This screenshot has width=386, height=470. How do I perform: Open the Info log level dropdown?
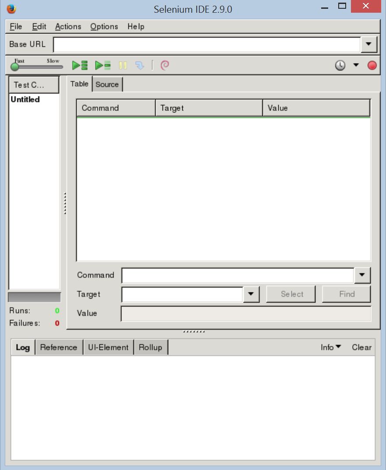pyautogui.click(x=331, y=347)
